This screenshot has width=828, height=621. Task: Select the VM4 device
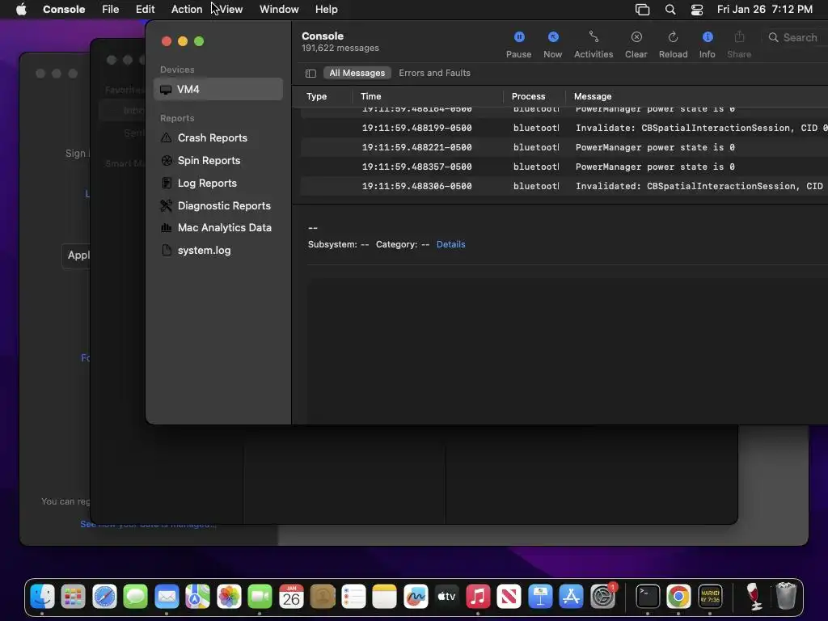coord(218,89)
